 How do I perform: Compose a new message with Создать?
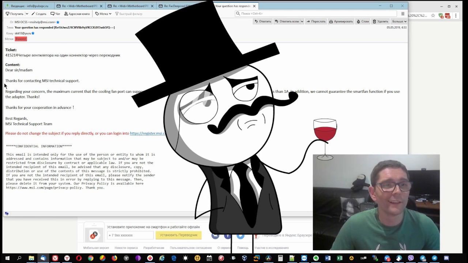(x=39, y=14)
